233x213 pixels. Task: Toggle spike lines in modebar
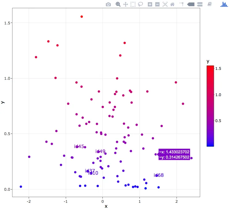click(x=181, y=4)
